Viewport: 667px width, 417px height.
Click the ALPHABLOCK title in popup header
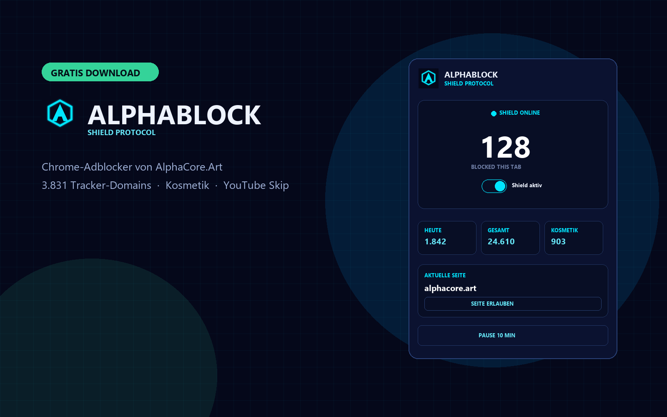[471, 75]
